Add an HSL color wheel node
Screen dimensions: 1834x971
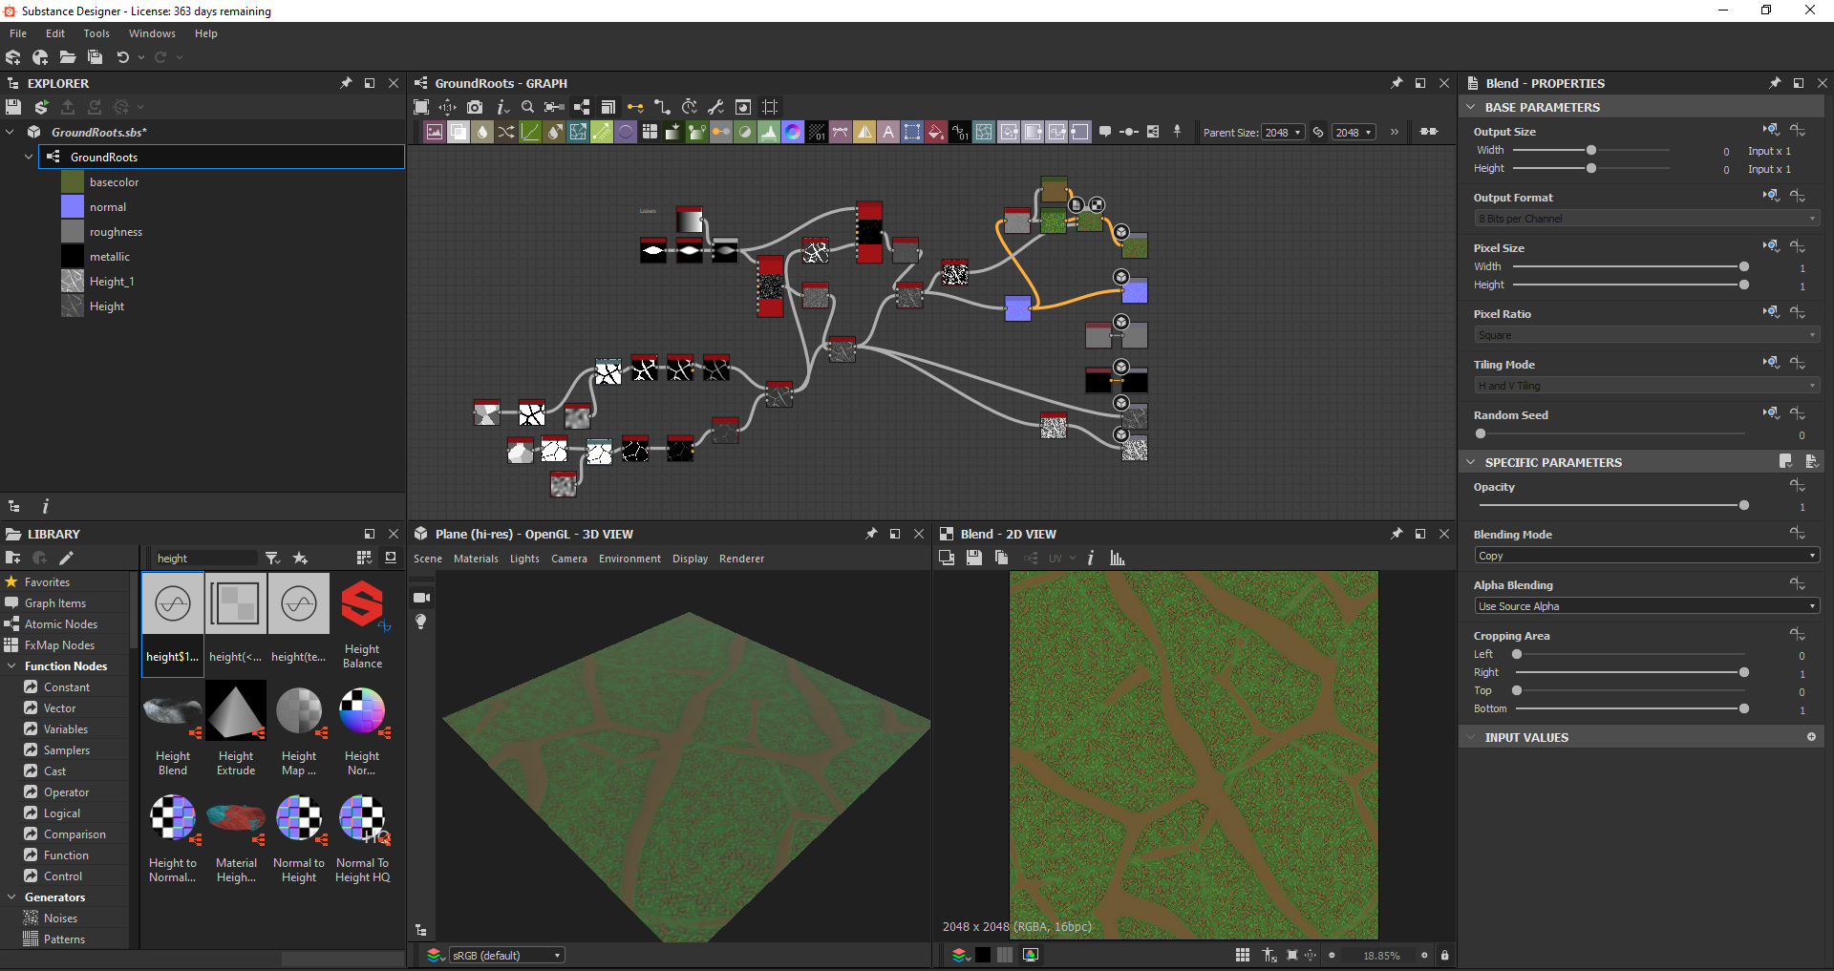tap(793, 132)
